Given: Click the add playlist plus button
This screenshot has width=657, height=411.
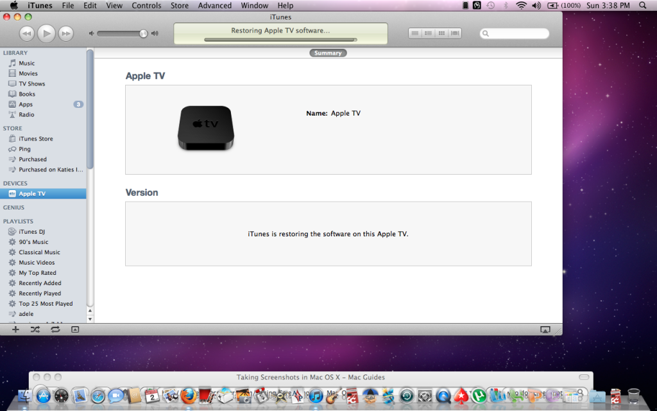Looking at the screenshot, I should click(x=15, y=329).
